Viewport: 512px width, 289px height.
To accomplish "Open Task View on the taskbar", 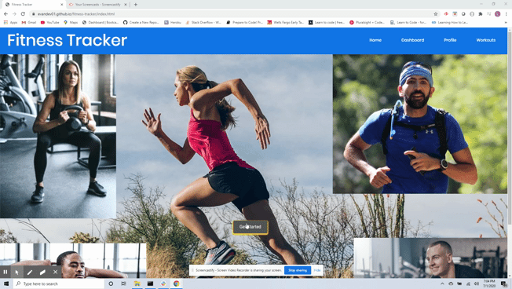I will (x=124, y=284).
